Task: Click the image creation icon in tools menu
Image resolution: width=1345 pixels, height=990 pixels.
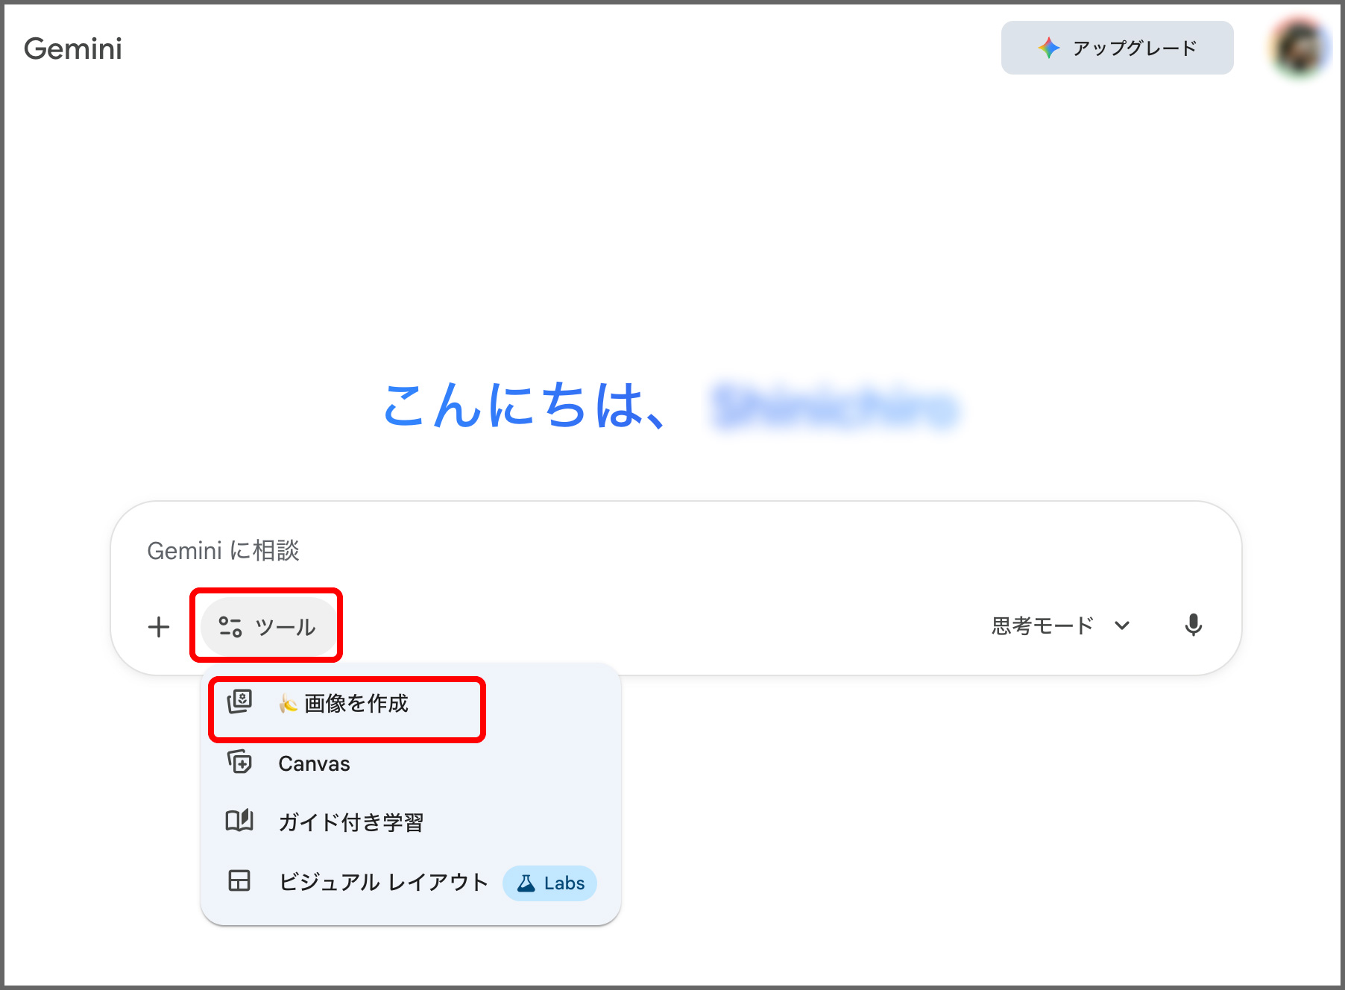Action: pos(239,702)
